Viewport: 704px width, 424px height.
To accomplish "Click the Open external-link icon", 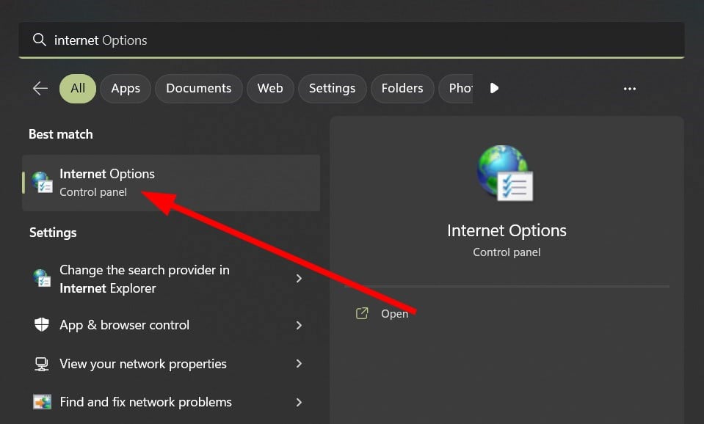I will 362,313.
